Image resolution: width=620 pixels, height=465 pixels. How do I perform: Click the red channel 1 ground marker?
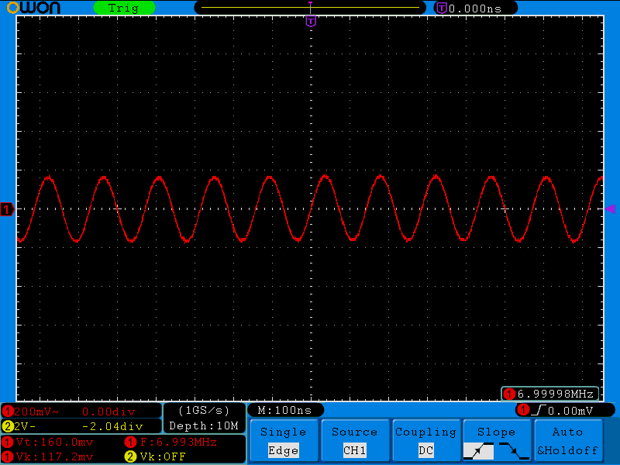click(7, 209)
